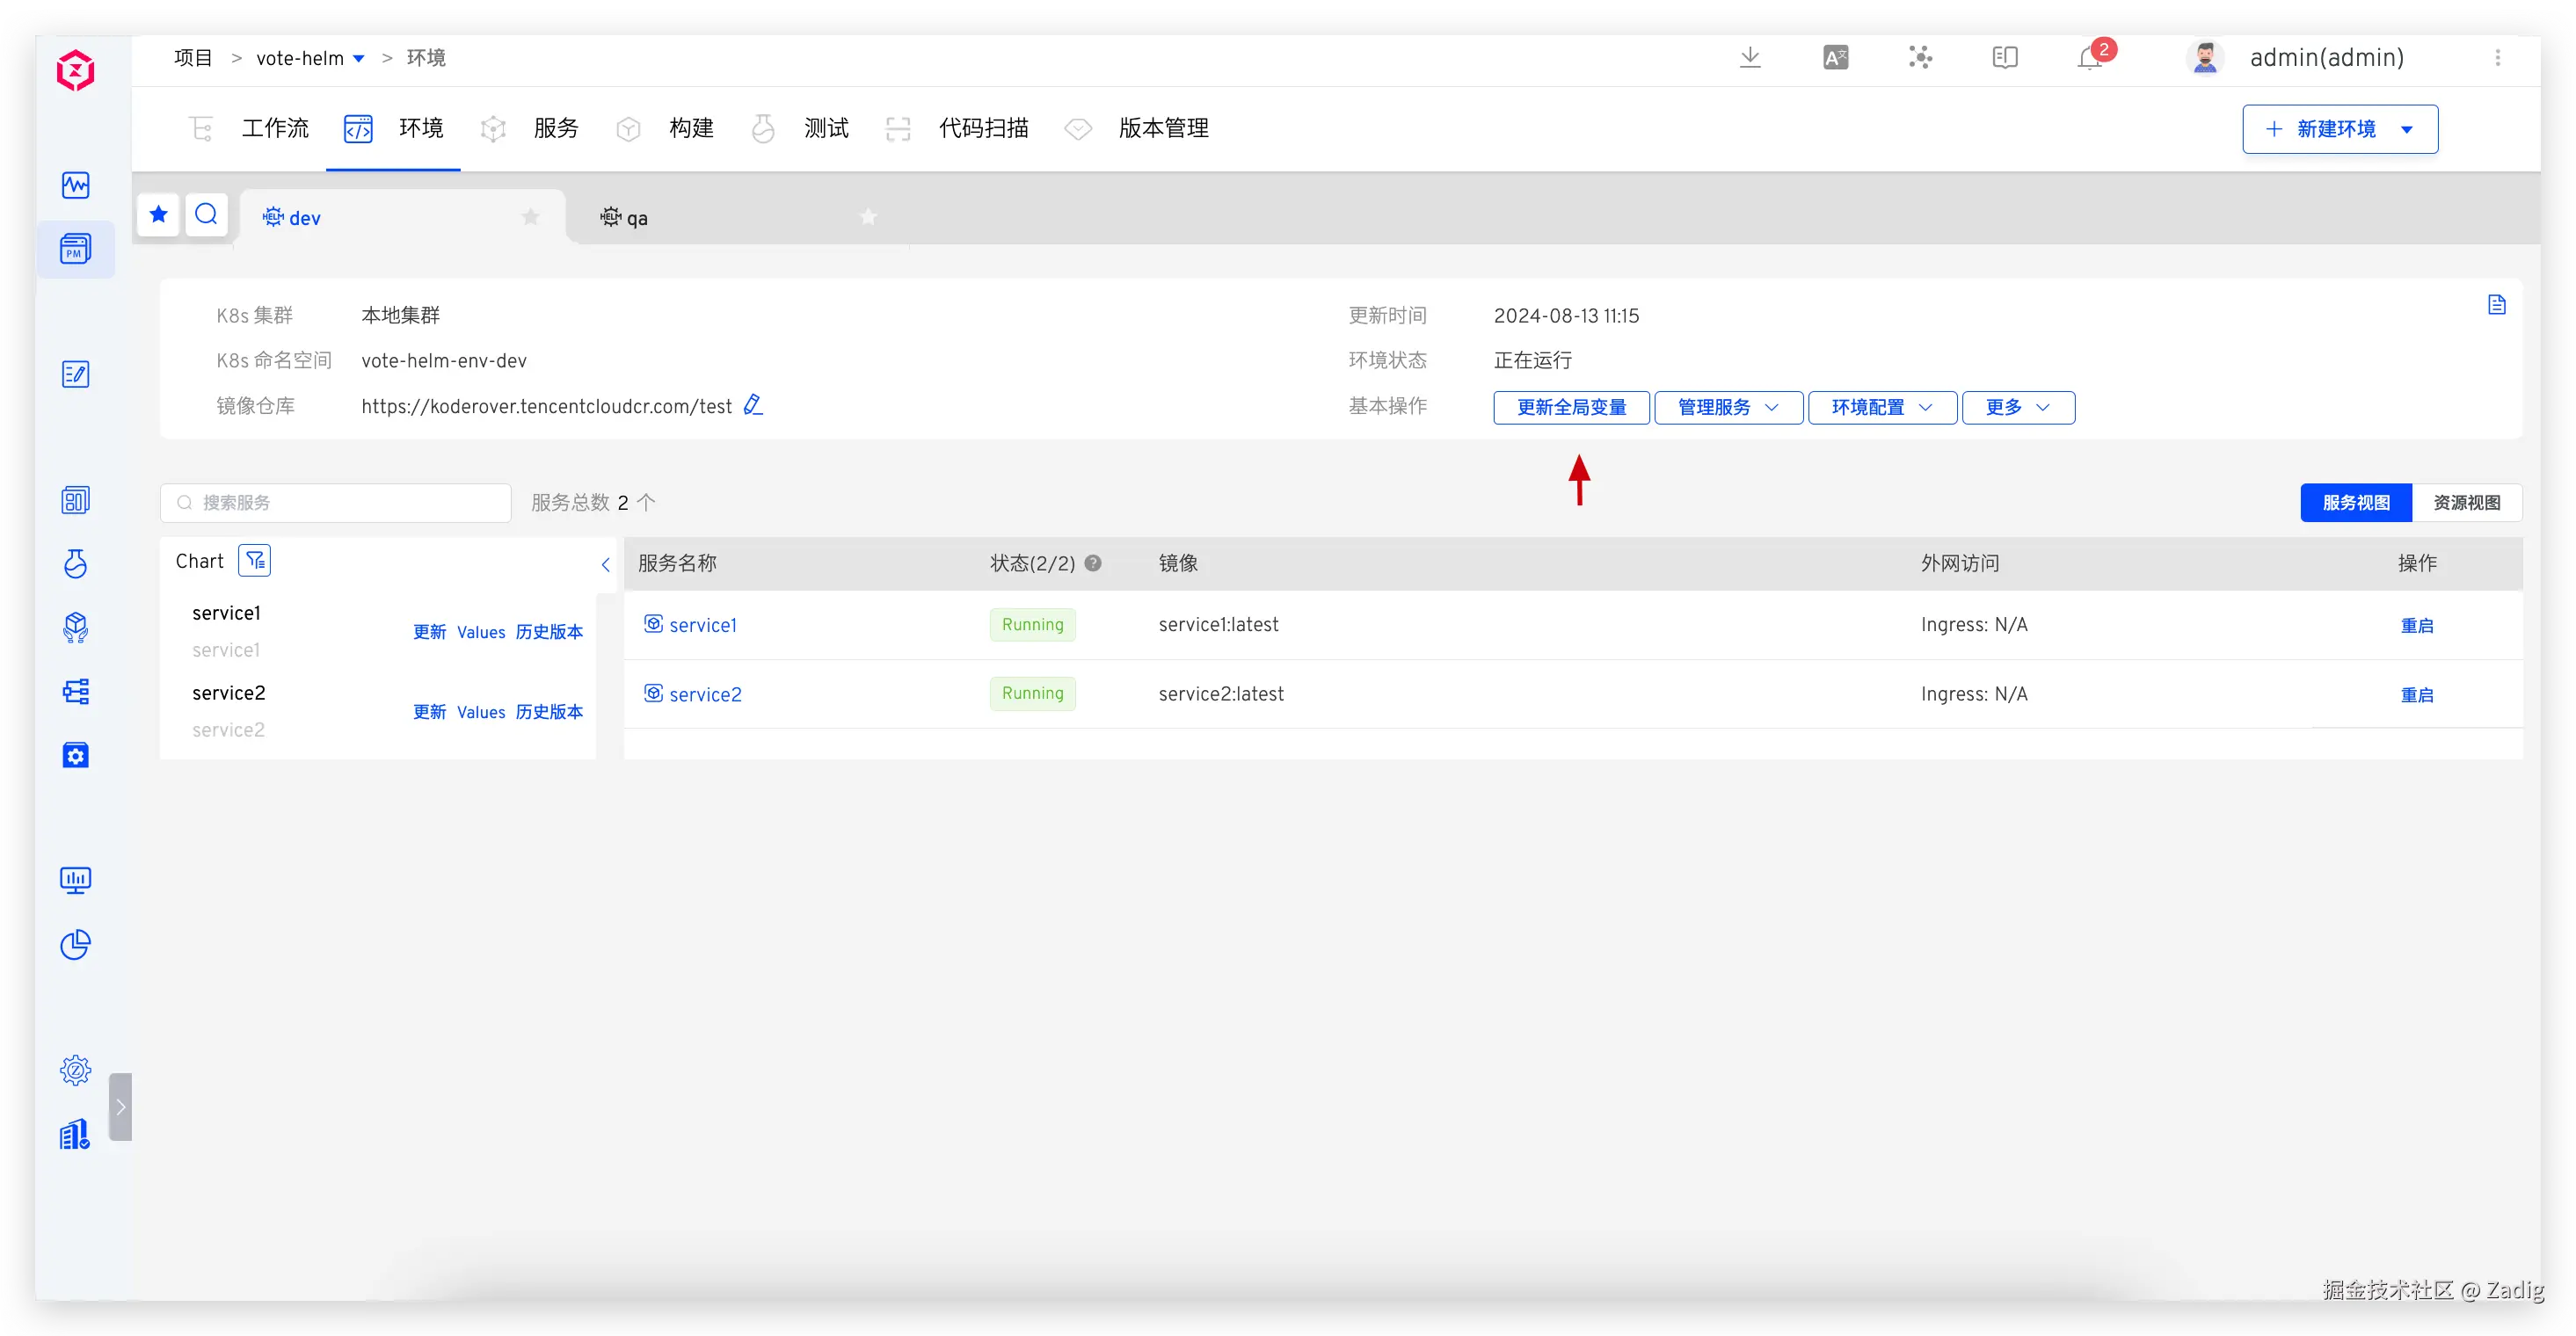
Task: Click the Chart filter icon
Action: pyautogui.click(x=255, y=561)
